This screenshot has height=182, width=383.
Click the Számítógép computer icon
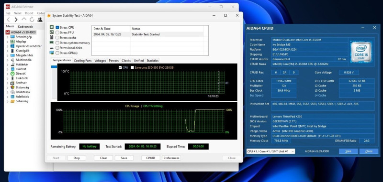pyautogui.click(x=12, y=37)
